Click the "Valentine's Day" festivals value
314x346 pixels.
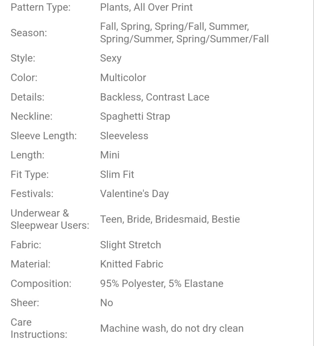[x=134, y=194]
